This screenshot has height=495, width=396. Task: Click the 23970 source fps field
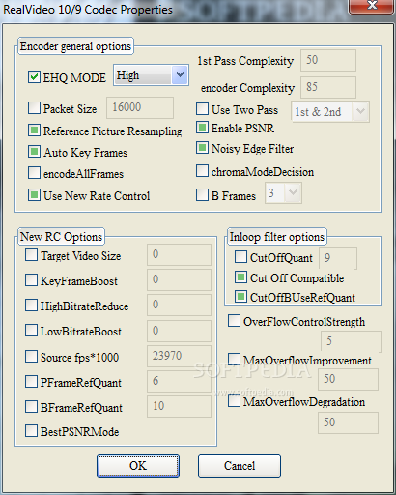tap(179, 356)
